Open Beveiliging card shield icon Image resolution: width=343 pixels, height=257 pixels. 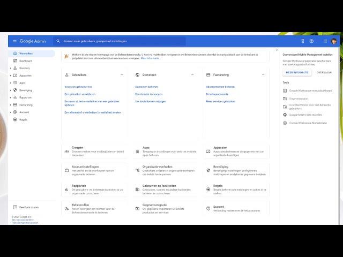pos(208,170)
